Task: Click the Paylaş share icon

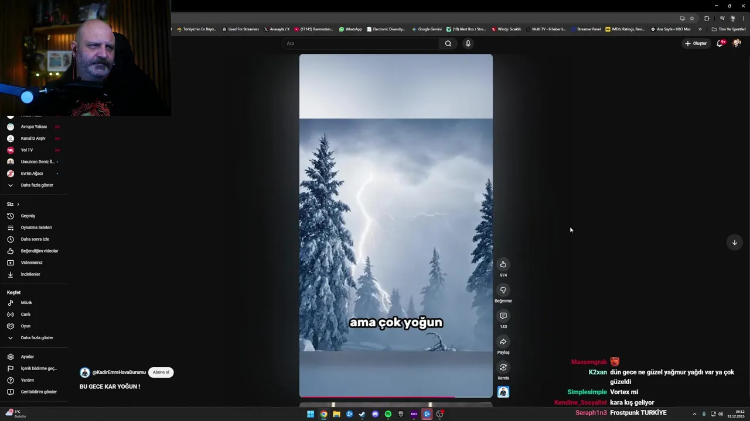Action: point(503,341)
